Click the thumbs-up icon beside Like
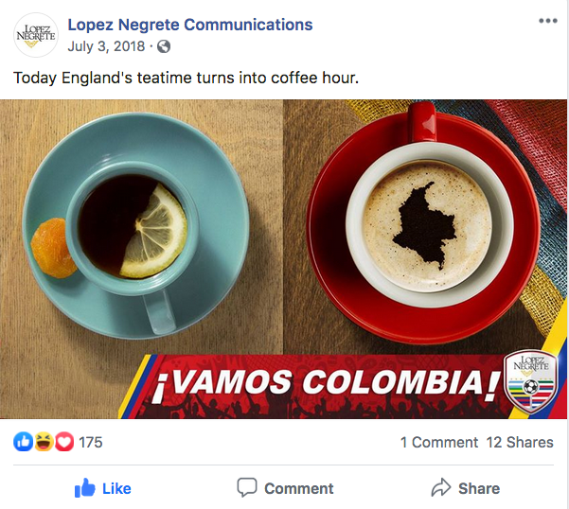 pos(85,487)
